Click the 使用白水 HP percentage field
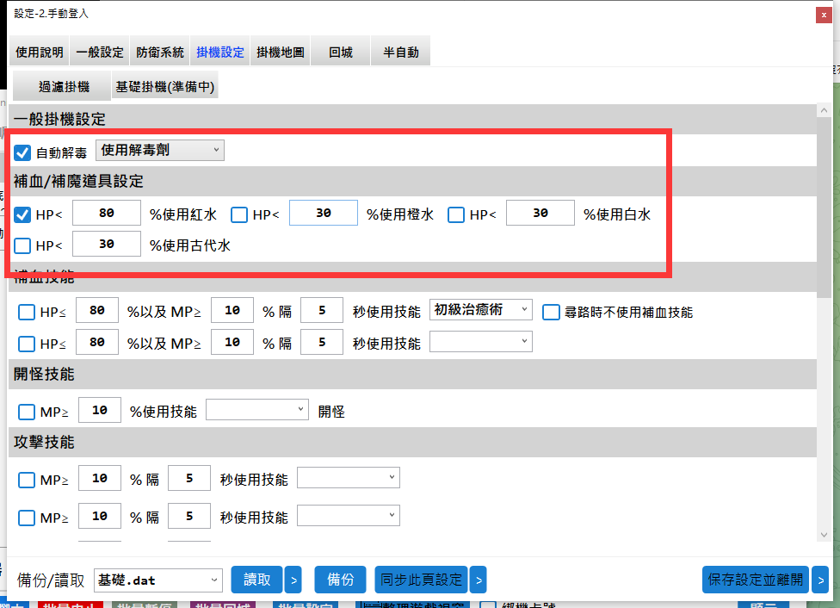Viewport: 840px width, 608px height. coord(540,214)
